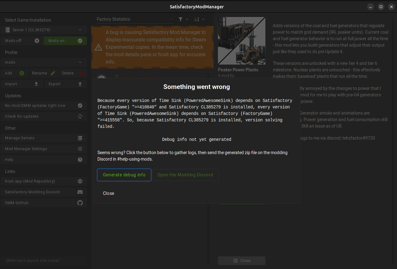Click the green plus icon for Add

pyautogui.click(x=22, y=73)
